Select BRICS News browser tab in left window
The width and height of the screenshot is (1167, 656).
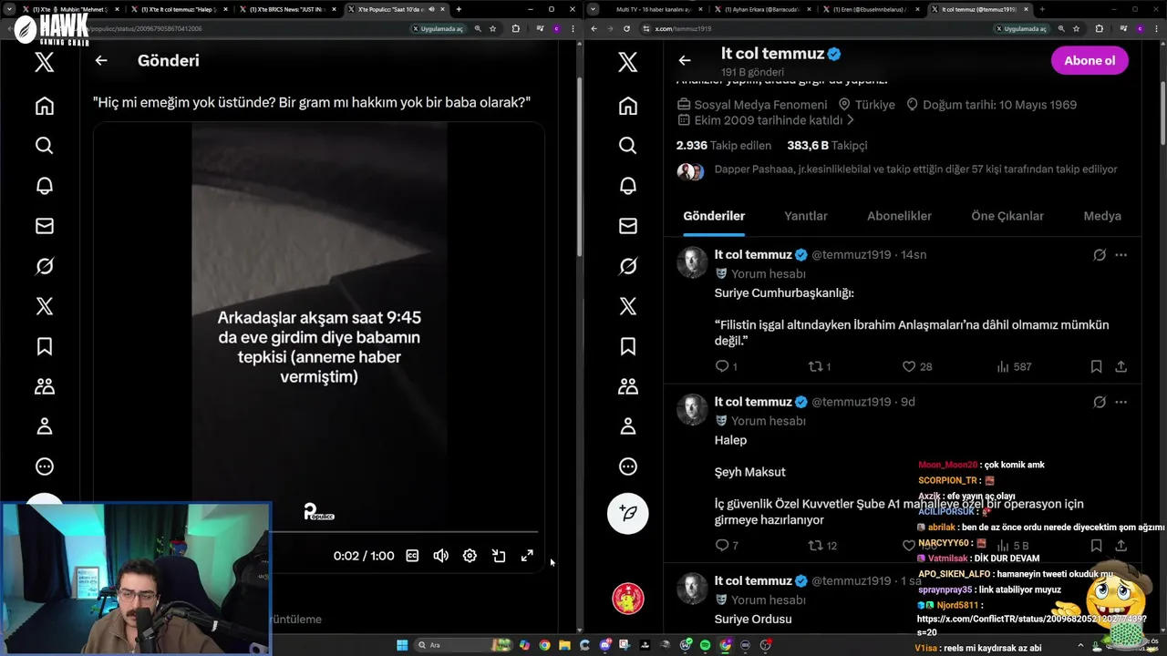point(288,9)
